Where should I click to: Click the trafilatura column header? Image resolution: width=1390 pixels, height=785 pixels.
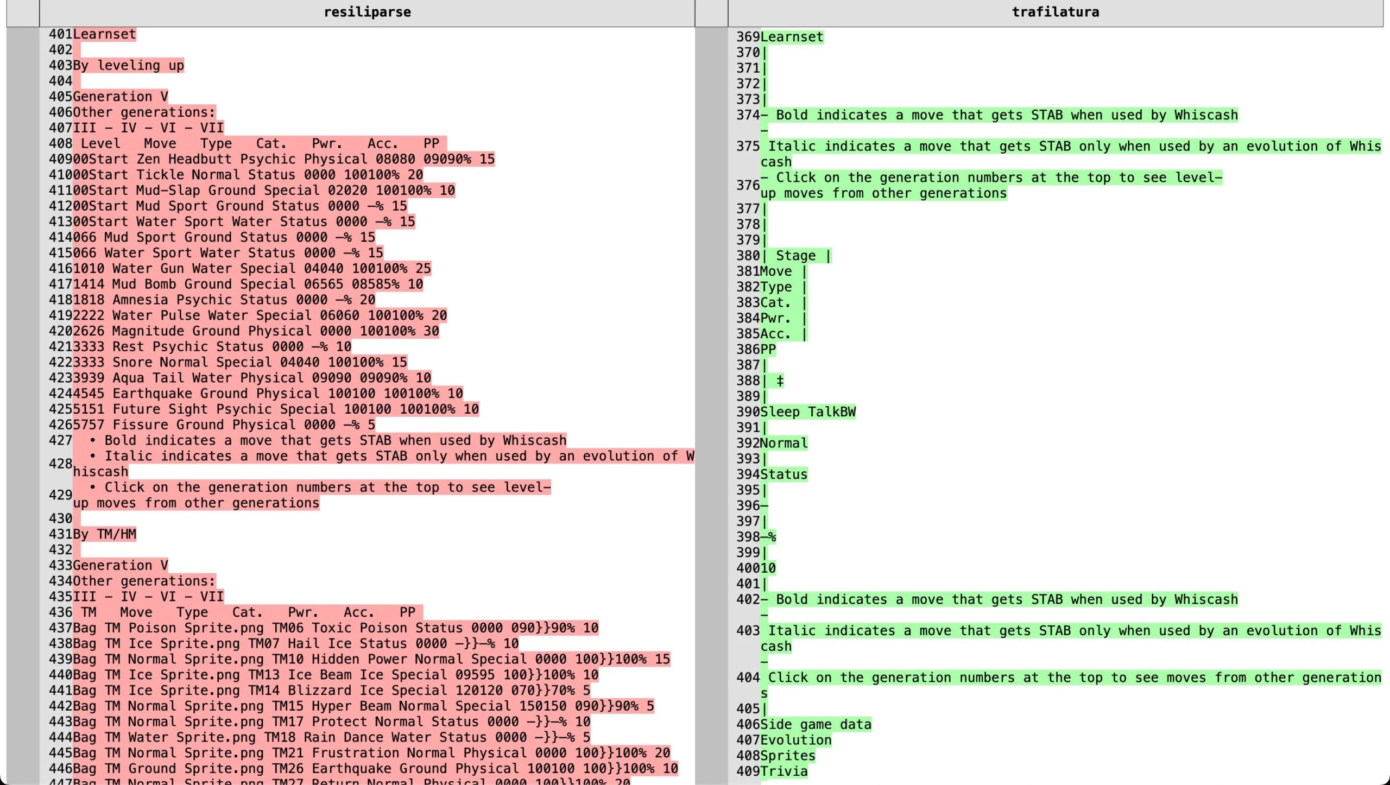[x=1055, y=12]
